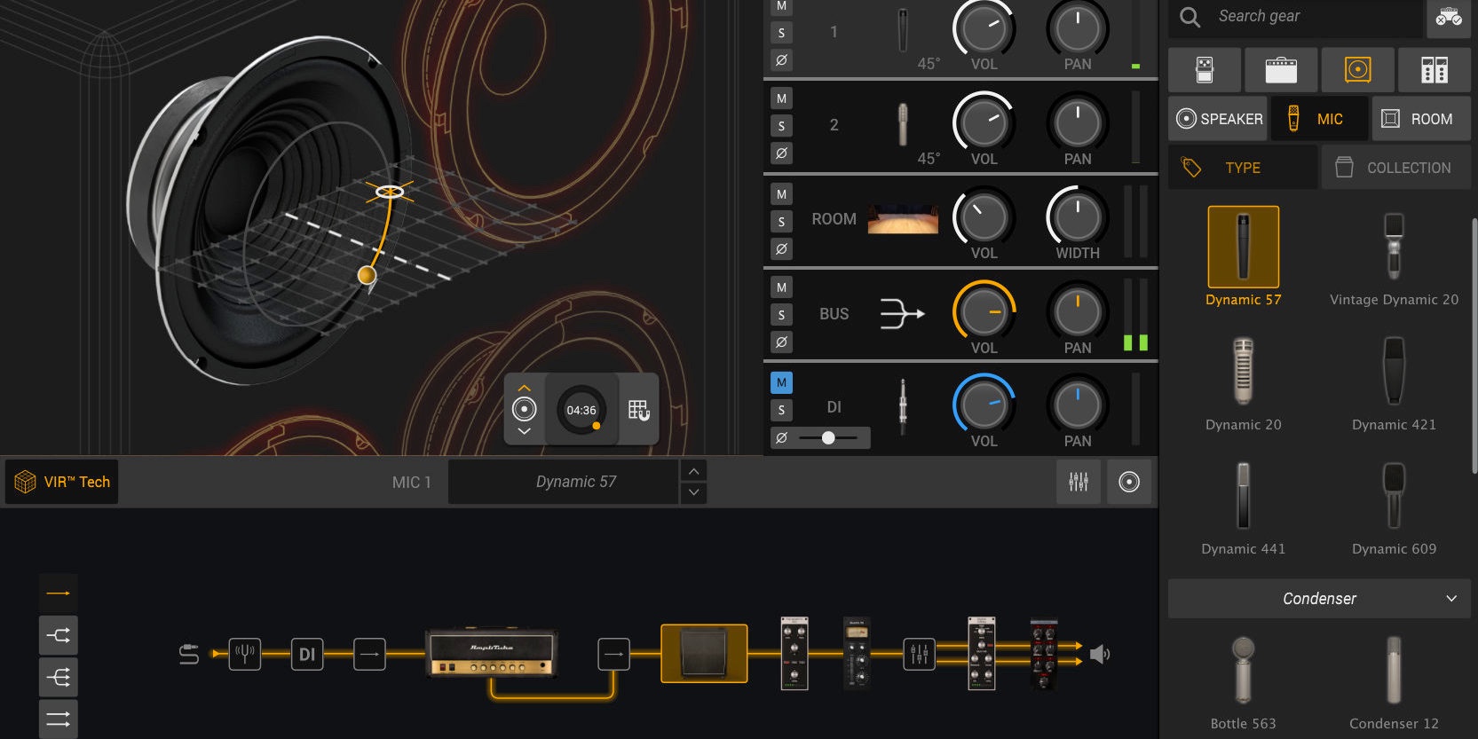Screen dimensions: 1478x739
Task: Select the tuner block in signal chain
Action: point(245,655)
